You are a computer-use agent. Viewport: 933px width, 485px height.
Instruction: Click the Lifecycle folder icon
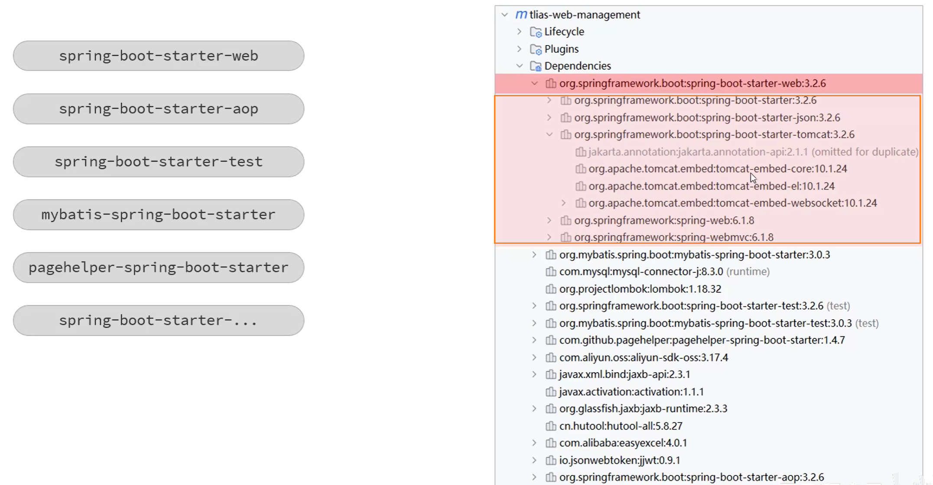[x=536, y=32]
